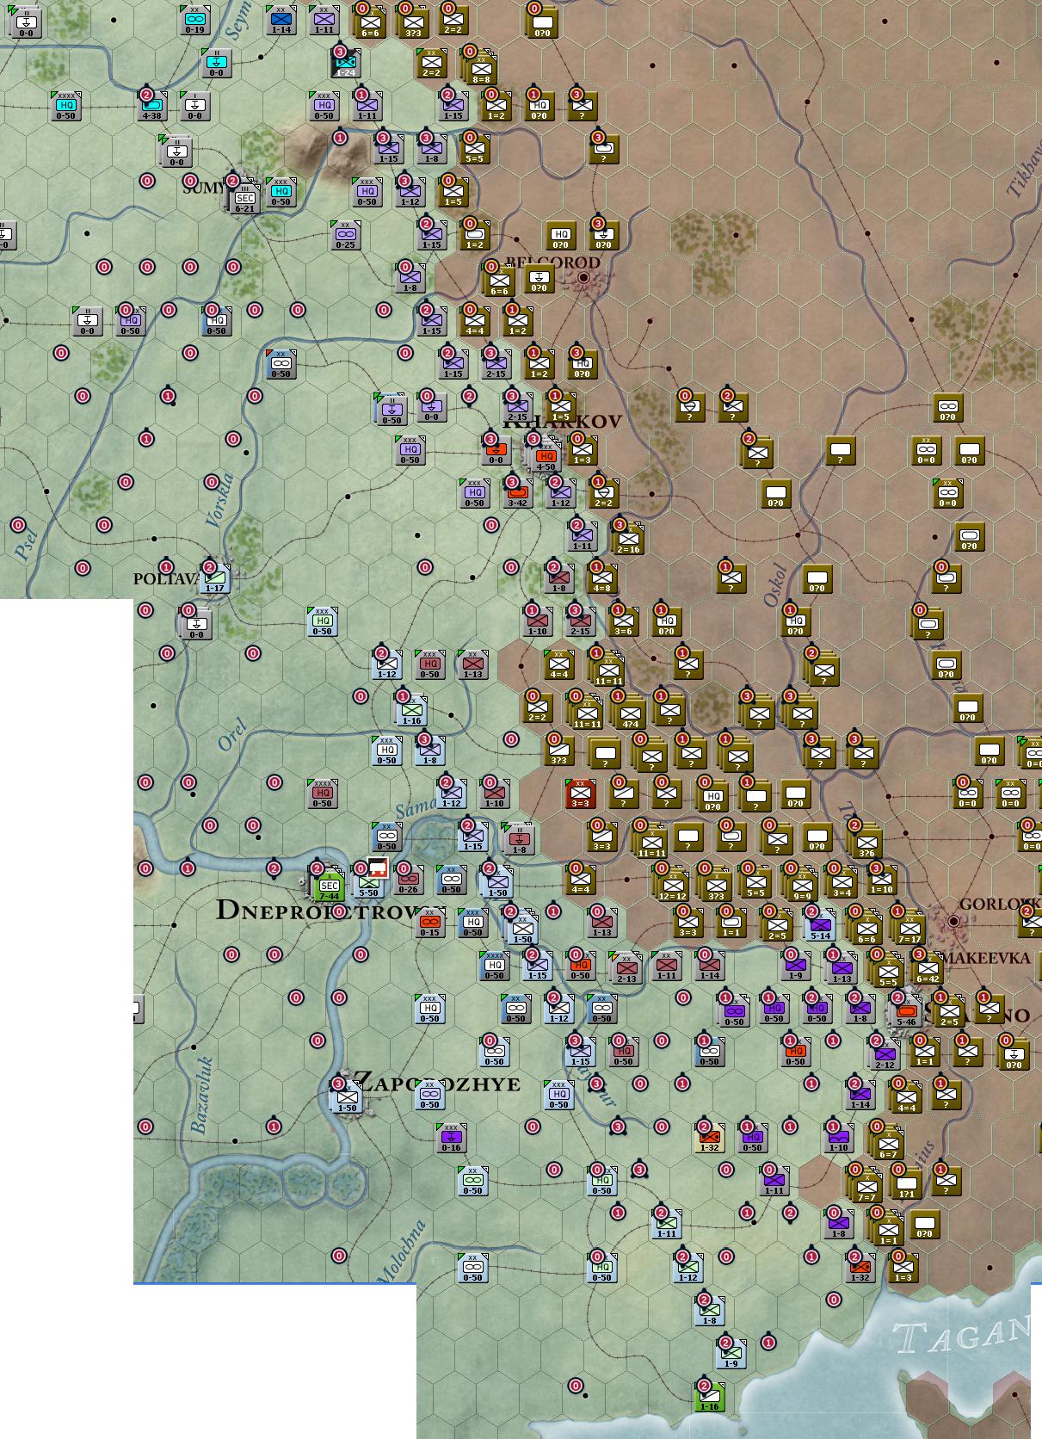Select the Soviet 1?1 counter

906,1185
